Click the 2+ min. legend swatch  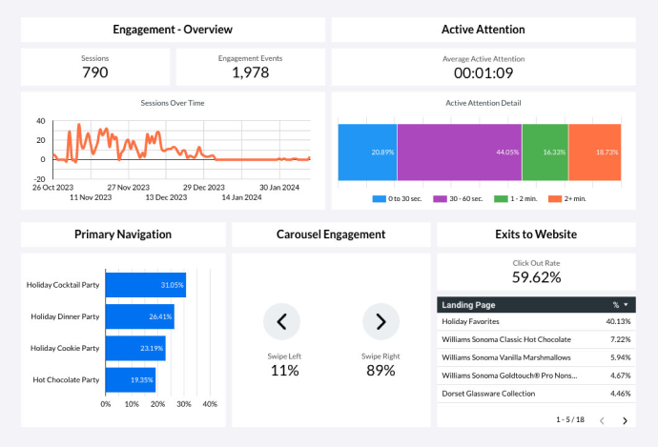tap(556, 198)
